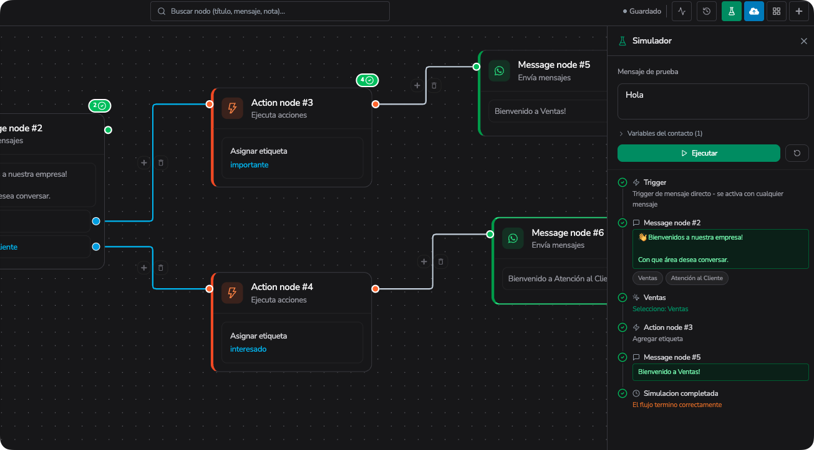Image resolution: width=814 pixels, height=450 pixels.
Task: Click the Selecciono: Ventas text
Action: click(661, 309)
